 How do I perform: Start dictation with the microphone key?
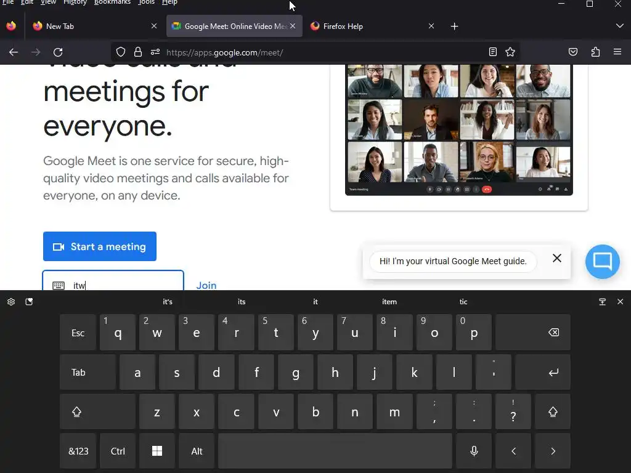[x=474, y=451]
